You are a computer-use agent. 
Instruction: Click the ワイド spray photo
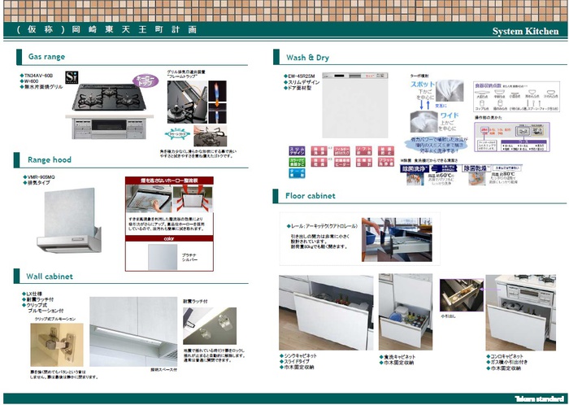pos(423,122)
